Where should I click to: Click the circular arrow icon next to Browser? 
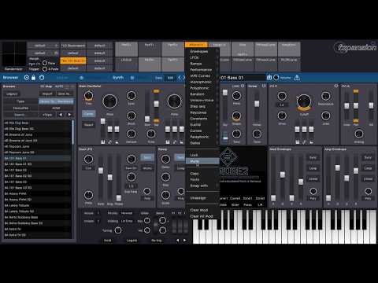click(26, 78)
